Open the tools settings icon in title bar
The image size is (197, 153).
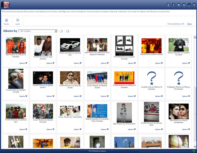click(x=179, y=5)
